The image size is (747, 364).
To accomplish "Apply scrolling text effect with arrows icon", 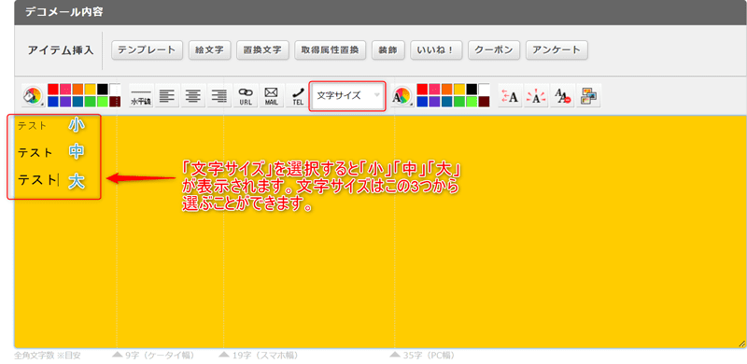I will point(510,96).
